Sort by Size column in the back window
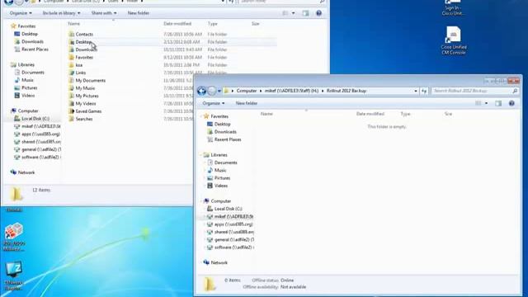528x297 pixels. click(255, 24)
